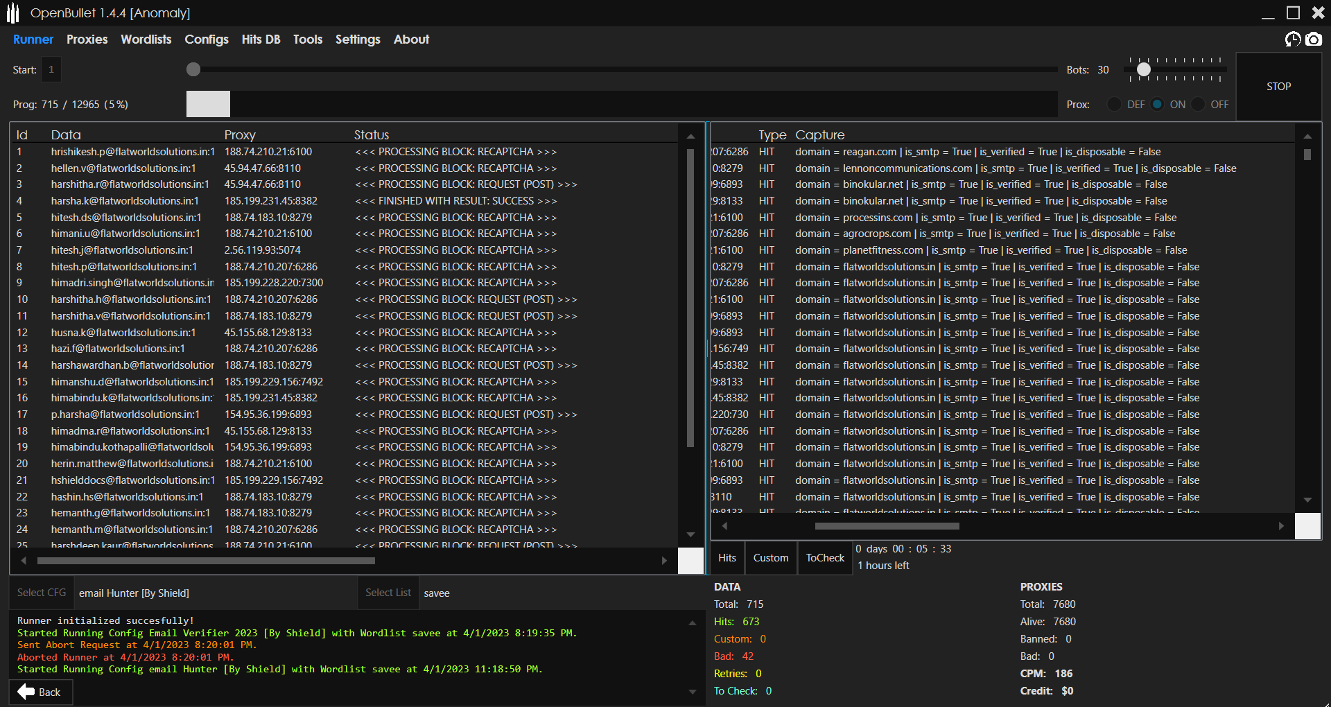
Task: Click up arrow of hits list scrollbar
Action: pos(1307,137)
